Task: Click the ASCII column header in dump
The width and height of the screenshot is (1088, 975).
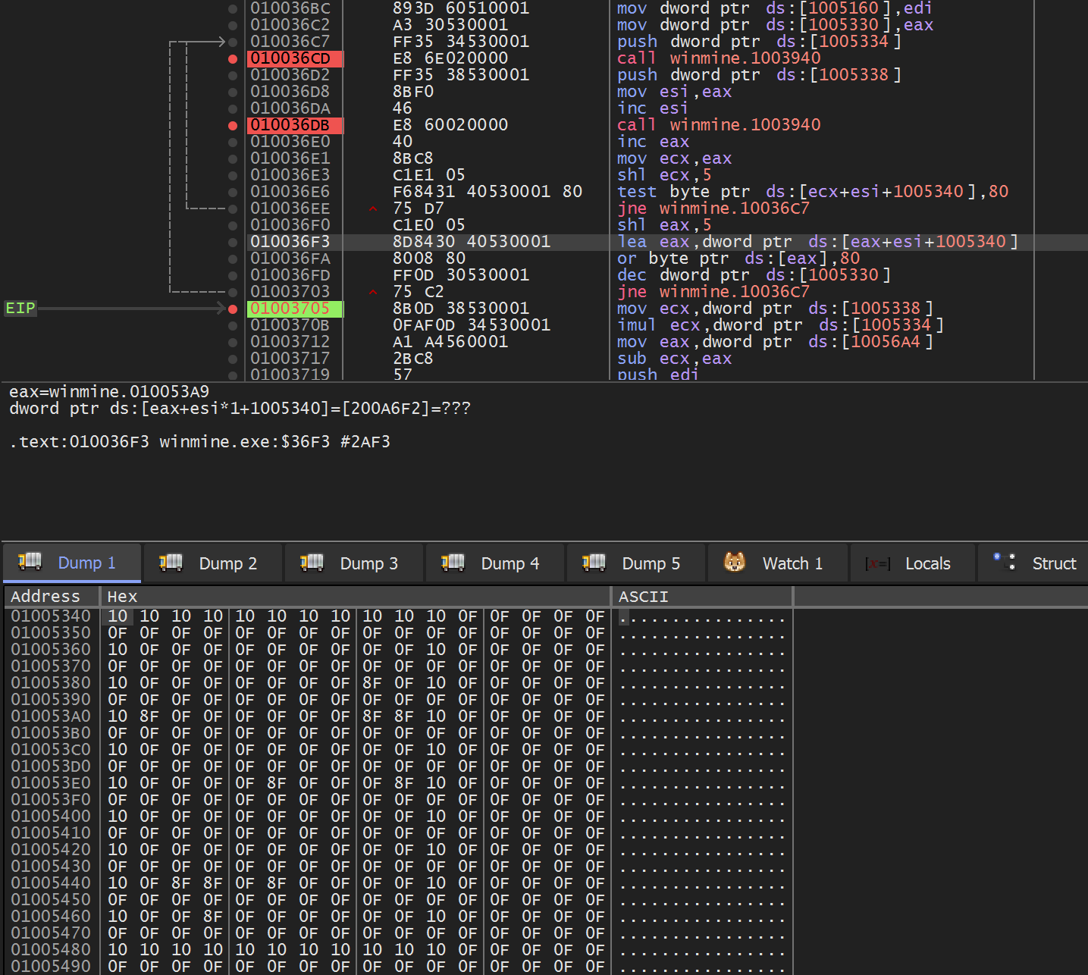Action: click(x=702, y=597)
